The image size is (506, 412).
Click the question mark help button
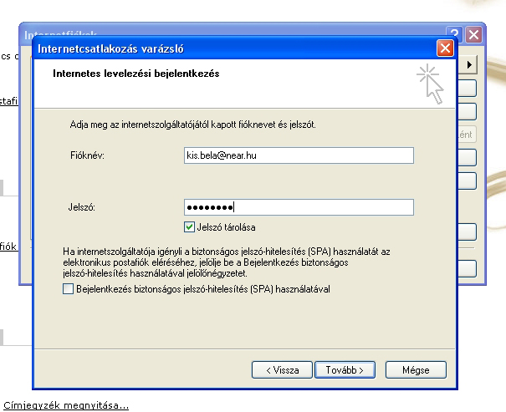coord(455,35)
